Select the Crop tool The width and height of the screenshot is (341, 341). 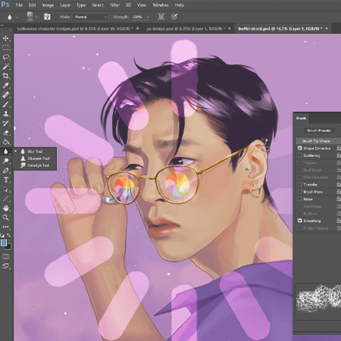(6, 76)
